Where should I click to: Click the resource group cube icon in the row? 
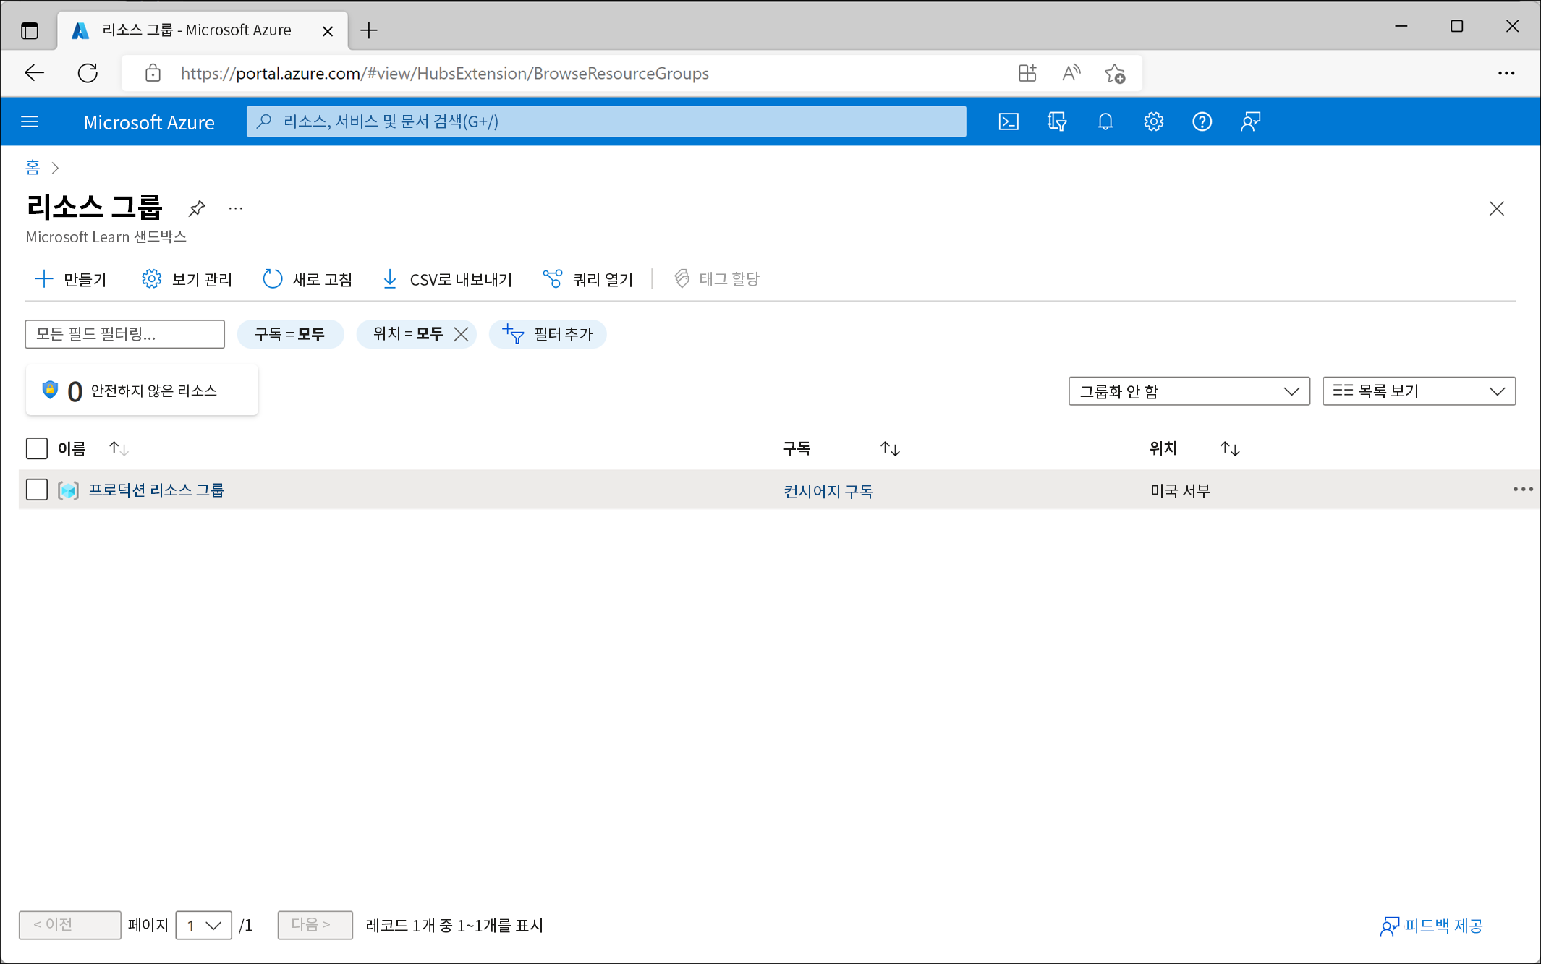tap(68, 490)
